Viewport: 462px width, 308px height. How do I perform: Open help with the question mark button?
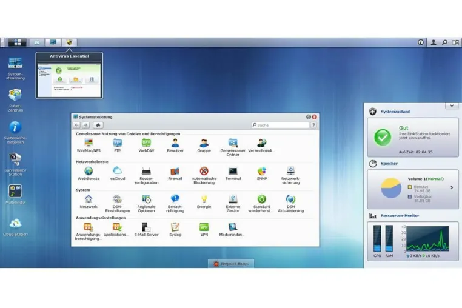point(313,125)
